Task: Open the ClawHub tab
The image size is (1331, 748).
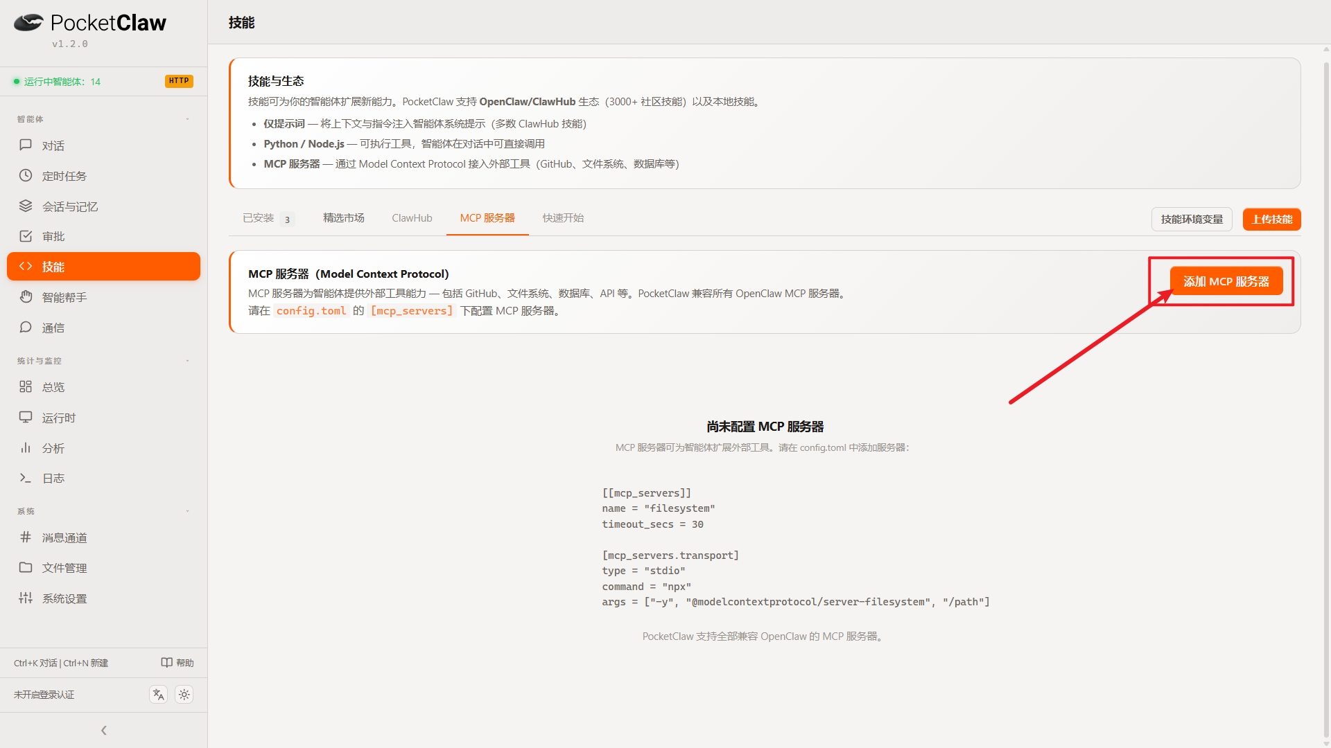Action: (x=412, y=218)
